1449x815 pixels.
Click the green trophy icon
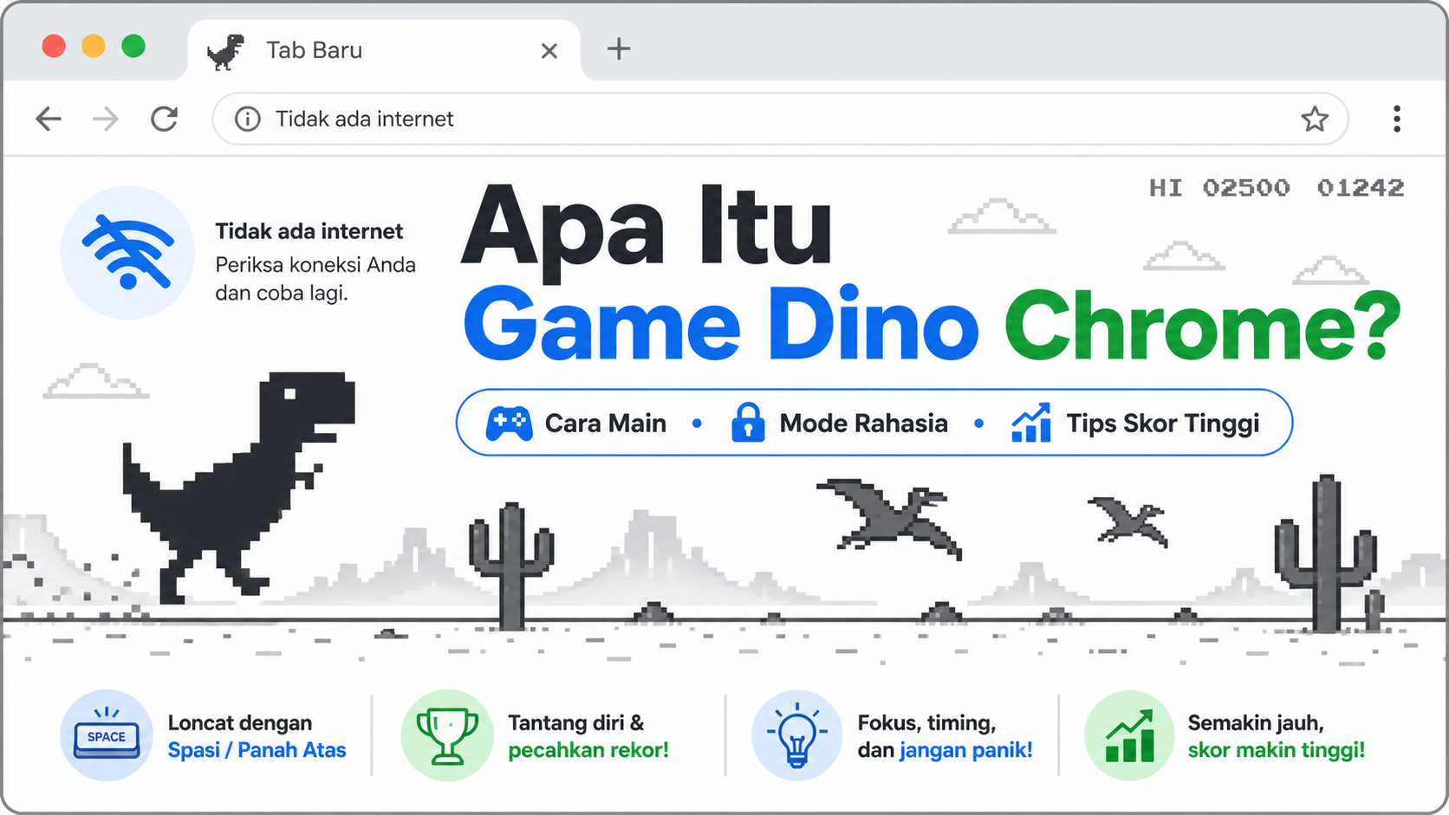(447, 735)
